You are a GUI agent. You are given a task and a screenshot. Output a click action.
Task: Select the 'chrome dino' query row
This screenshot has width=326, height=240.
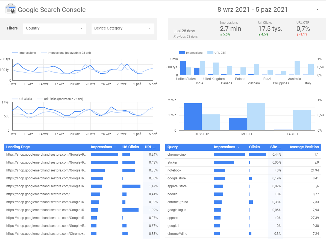pyautogui.click(x=177, y=155)
